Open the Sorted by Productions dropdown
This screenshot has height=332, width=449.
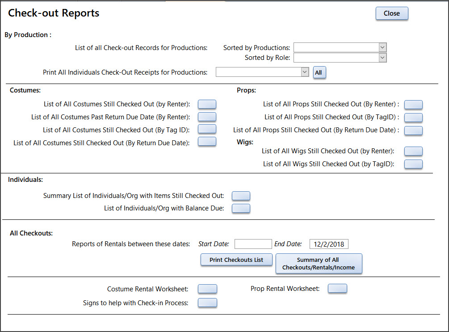pos(382,47)
